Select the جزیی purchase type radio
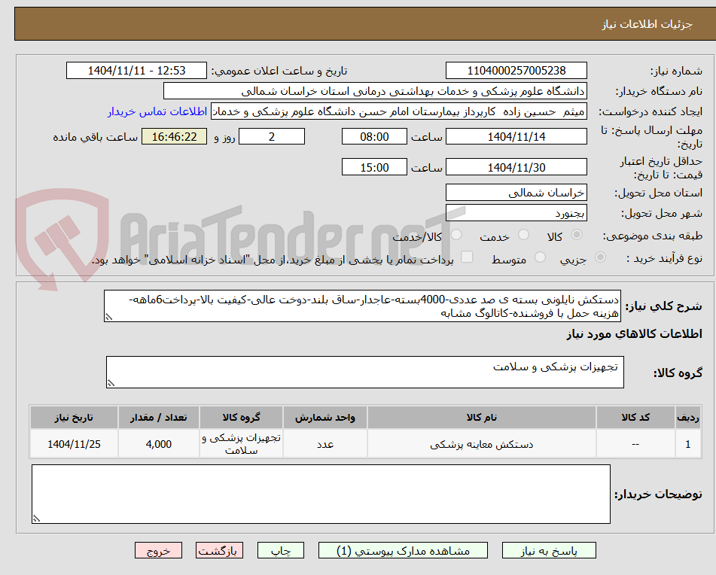This screenshot has height=575, width=716. 601,257
